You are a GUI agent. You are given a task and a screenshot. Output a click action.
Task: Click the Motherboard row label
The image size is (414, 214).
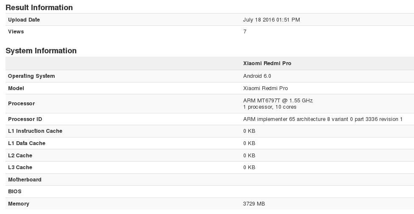pyautogui.click(x=25, y=180)
